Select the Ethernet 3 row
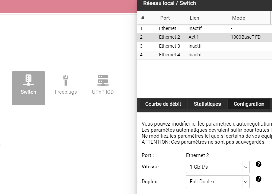Viewport: 272px width, 194px height. coord(169,46)
